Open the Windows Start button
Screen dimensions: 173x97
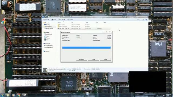pyautogui.click(x=2, y=95)
